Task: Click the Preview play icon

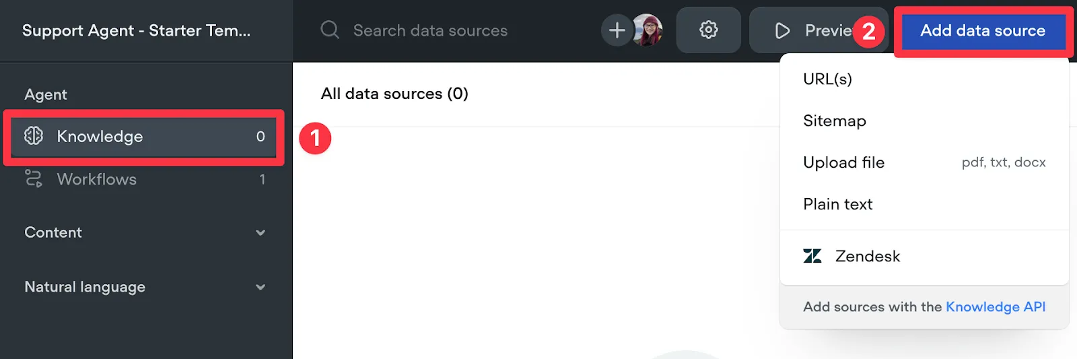Action: click(782, 31)
